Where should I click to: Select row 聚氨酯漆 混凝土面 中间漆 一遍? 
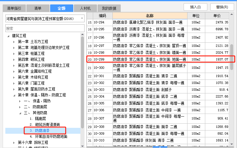[158, 110]
